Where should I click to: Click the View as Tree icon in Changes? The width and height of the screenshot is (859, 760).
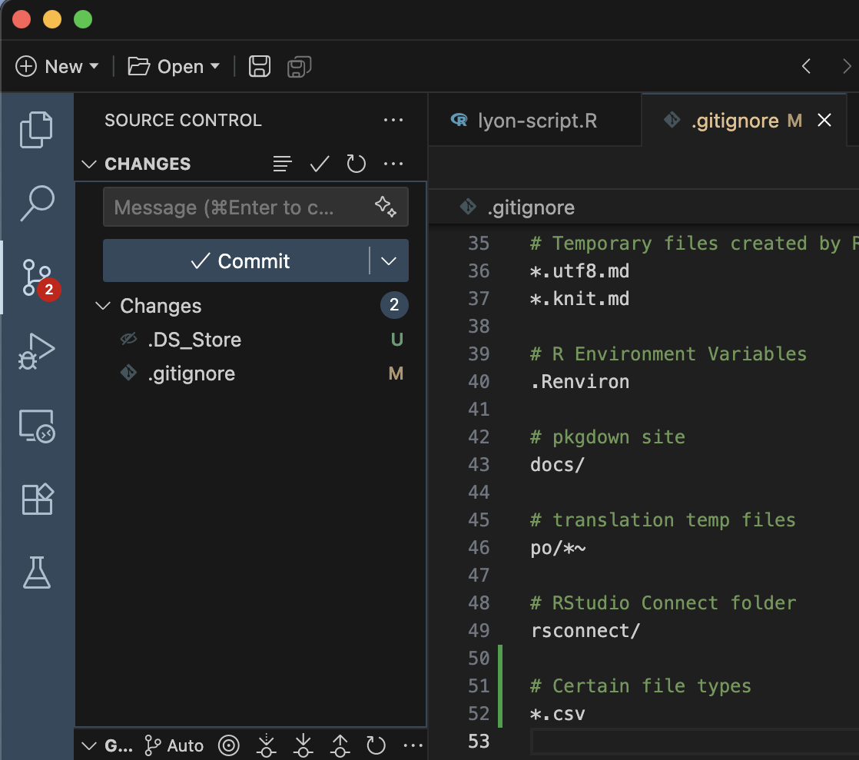282,164
